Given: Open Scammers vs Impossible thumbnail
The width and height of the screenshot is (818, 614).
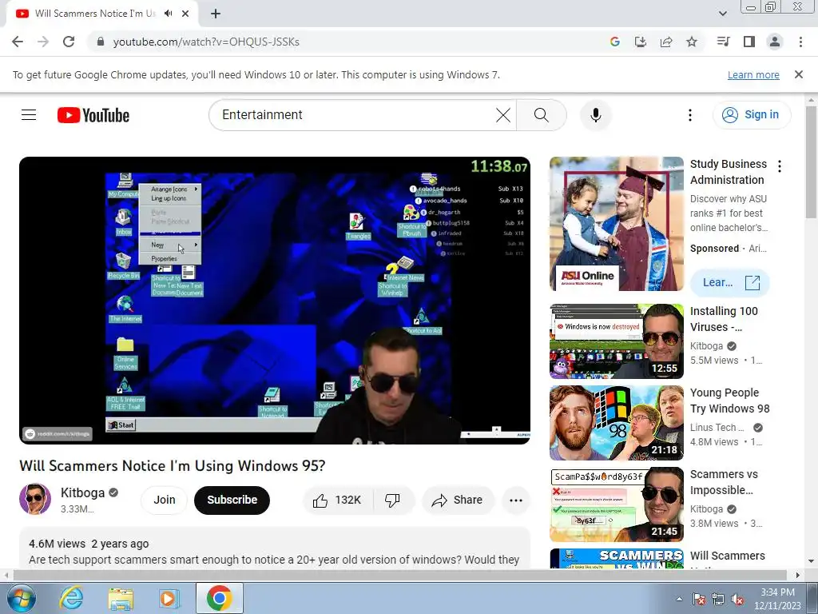Looking at the screenshot, I should coord(616,504).
